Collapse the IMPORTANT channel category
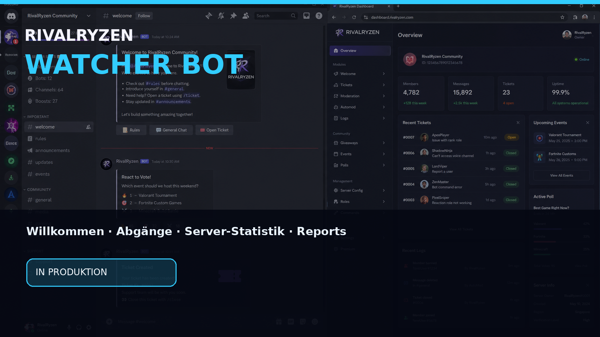Viewport: 600px width, 337px height. tap(36, 117)
